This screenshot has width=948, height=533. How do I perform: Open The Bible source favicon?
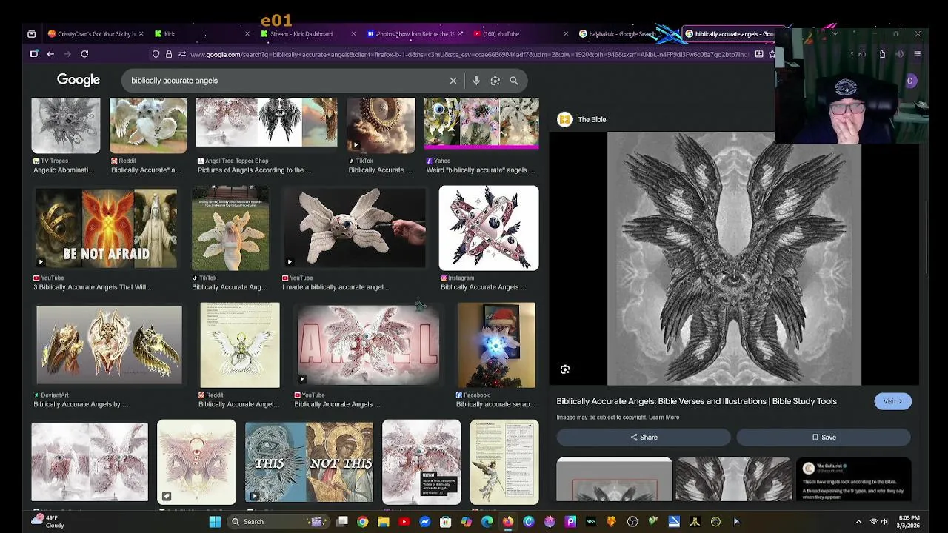click(564, 120)
